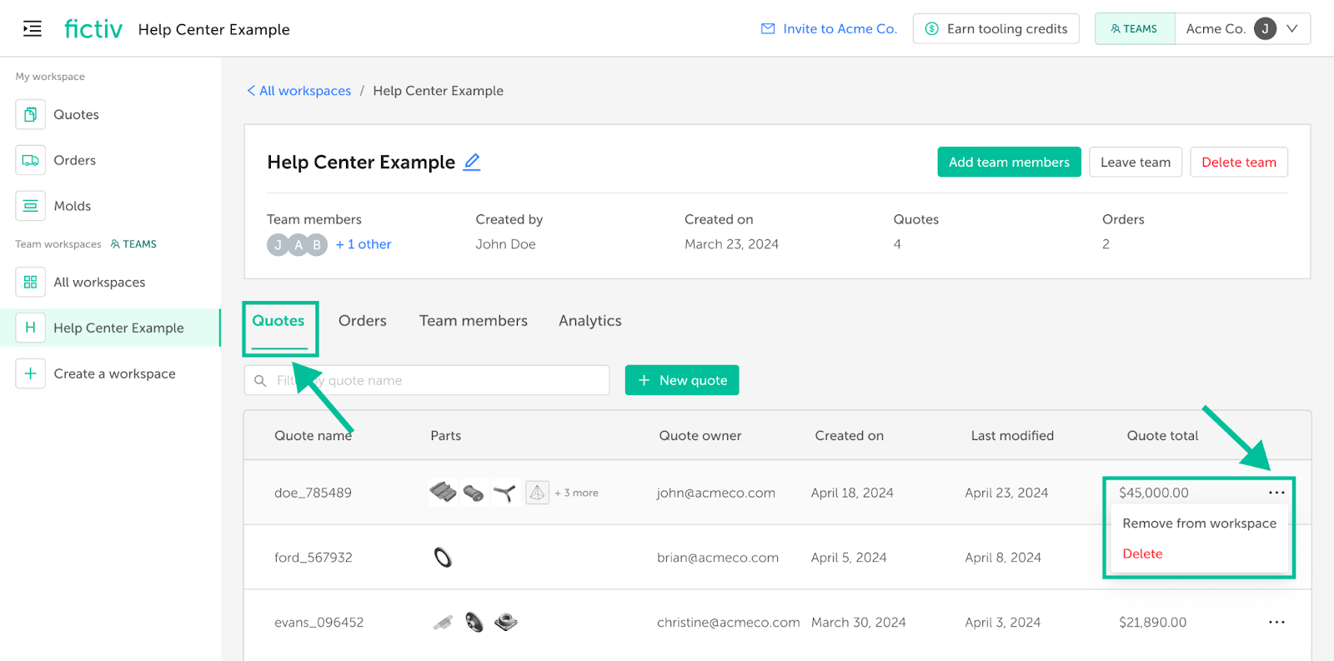Click quote total $21,890.00
1334x661 pixels.
pos(1152,623)
